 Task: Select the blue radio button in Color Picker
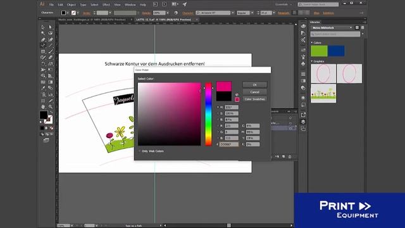pyautogui.click(x=218, y=138)
